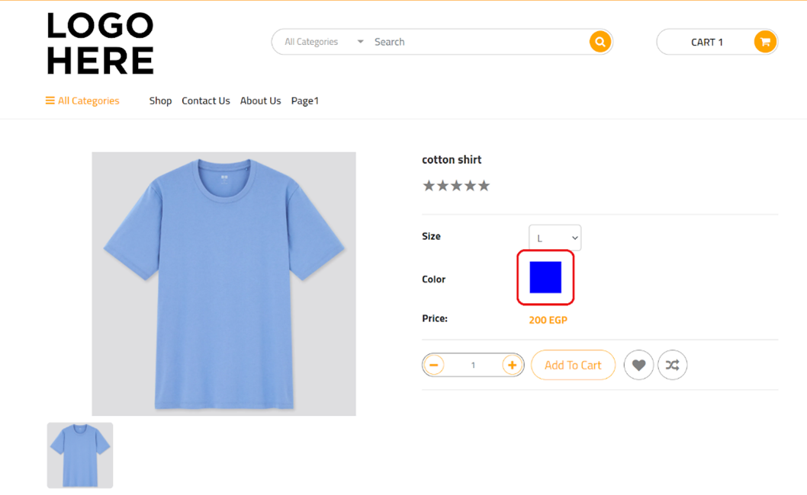Increase quantity with the plus button

[512, 365]
